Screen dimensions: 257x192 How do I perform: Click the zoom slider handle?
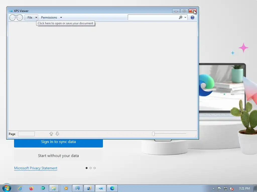point(153,134)
